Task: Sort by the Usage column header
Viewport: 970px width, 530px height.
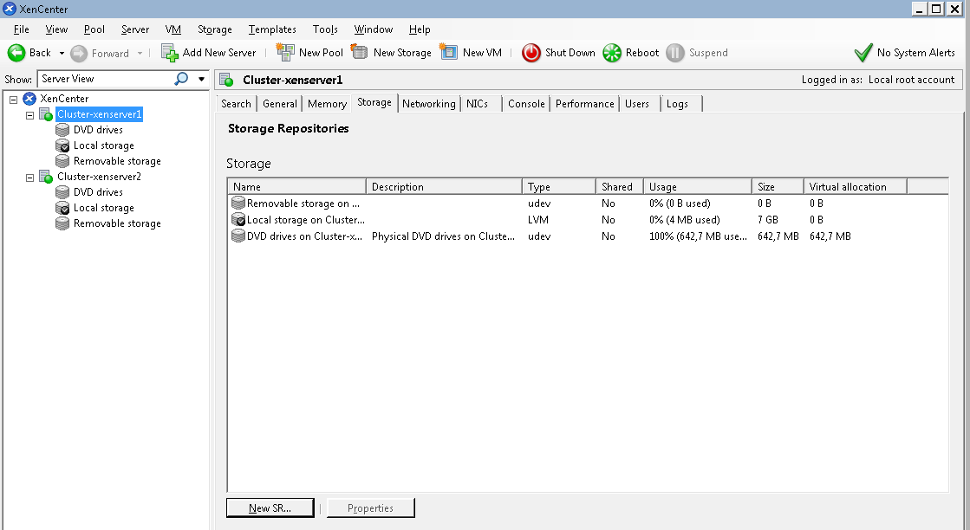Action: (697, 187)
